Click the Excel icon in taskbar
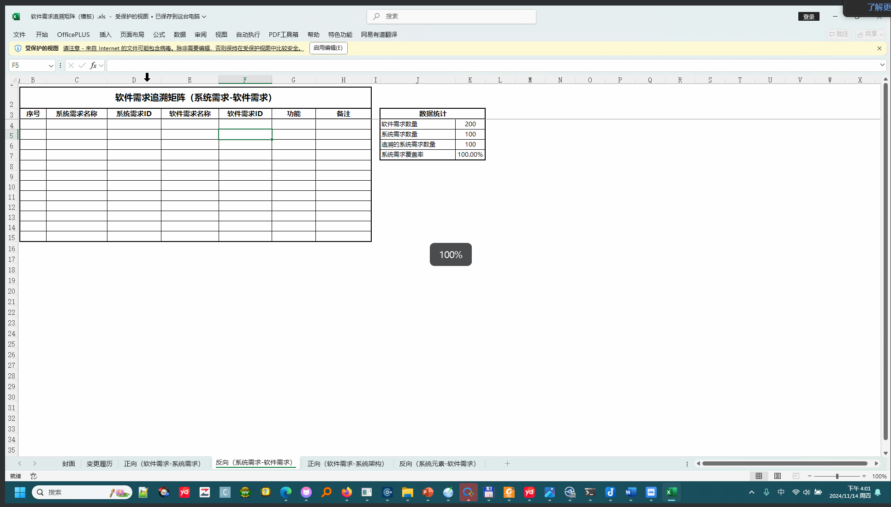This screenshot has width=891, height=507. pos(671,492)
